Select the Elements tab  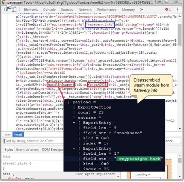(31, 10)
